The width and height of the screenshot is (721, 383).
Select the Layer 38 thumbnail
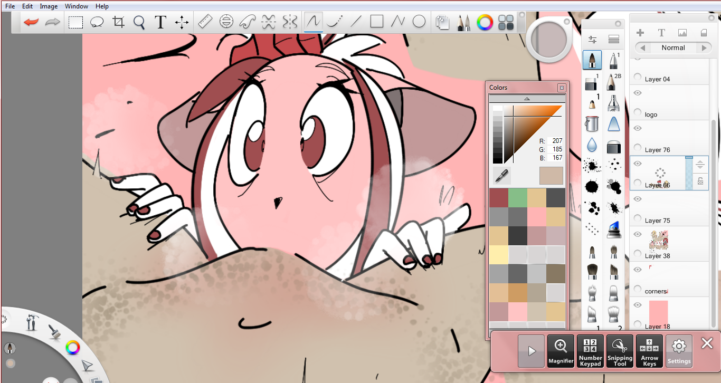point(659,241)
